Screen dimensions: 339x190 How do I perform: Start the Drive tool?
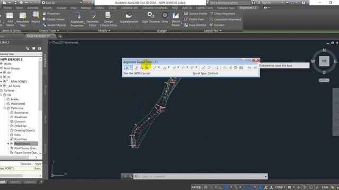coord(165,17)
